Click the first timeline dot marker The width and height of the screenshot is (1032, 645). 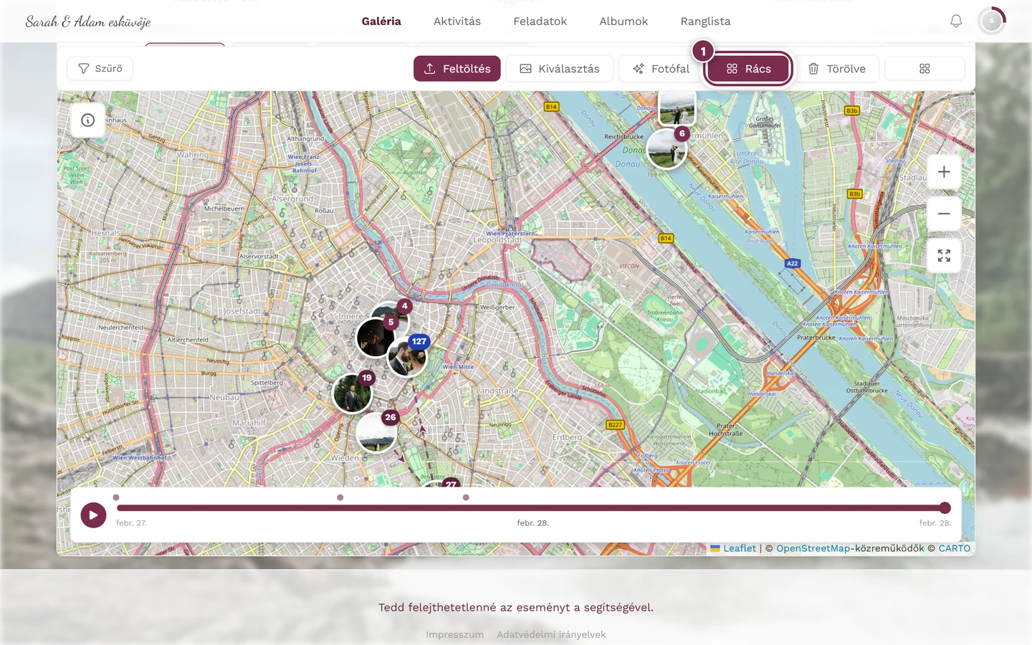click(x=116, y=497)
